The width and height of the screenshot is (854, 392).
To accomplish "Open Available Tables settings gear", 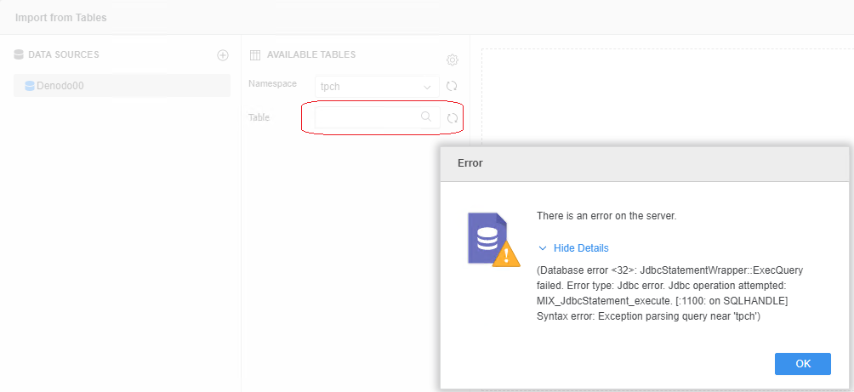I will [453, 60].
